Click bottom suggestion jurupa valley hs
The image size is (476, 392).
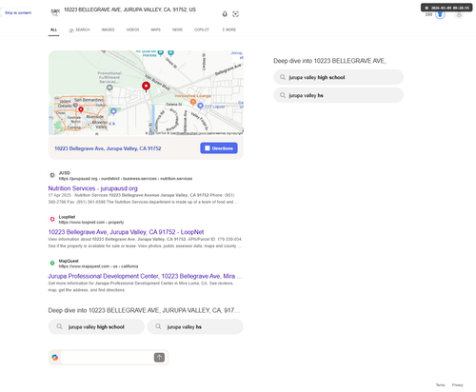click(195, 326)
